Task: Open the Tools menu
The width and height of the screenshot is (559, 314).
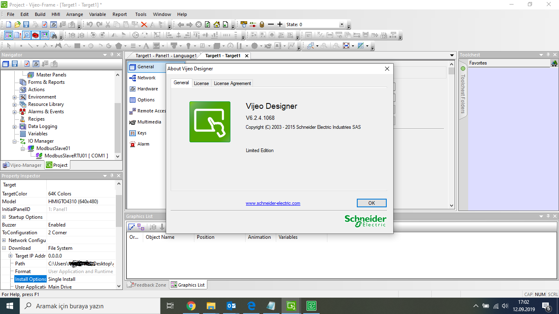Action: click(x=141, y=14)
